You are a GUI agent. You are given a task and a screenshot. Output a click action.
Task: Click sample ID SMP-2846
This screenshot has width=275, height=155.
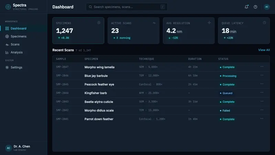[62, 75]
